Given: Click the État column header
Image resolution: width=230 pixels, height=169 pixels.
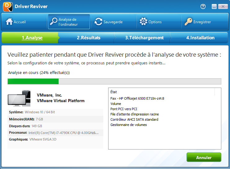Looking at the screenshot, I should tap(161, 92).
